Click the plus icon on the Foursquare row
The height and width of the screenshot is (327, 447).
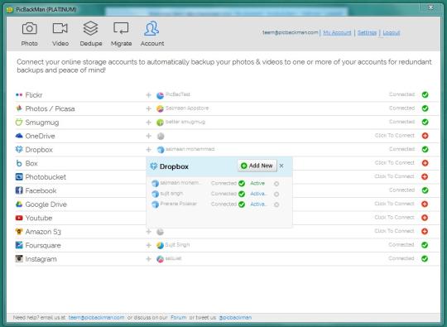coord(148,245)
